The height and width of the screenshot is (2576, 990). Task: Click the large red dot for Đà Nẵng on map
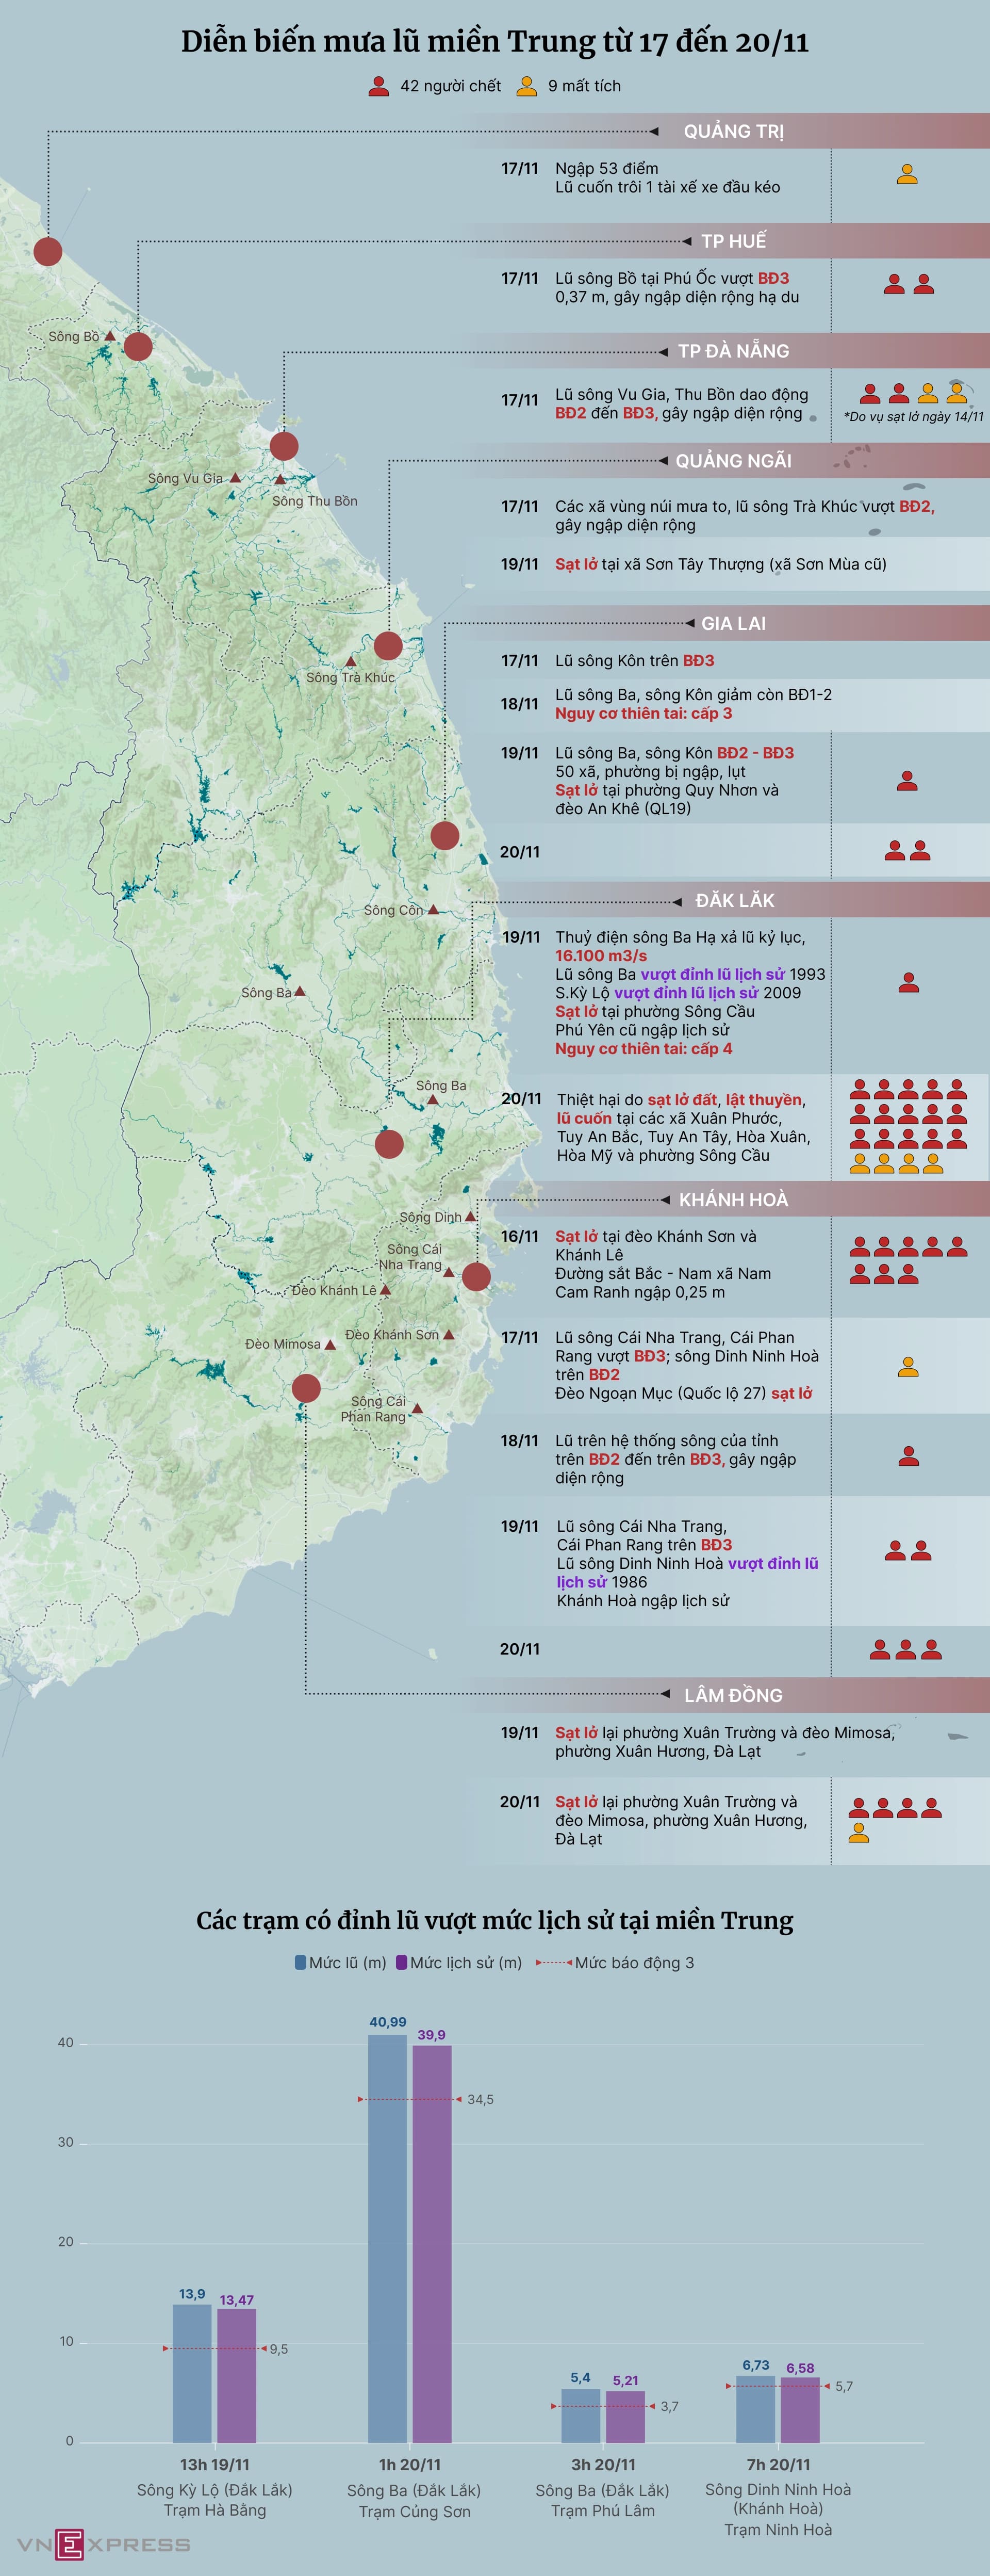284,446
